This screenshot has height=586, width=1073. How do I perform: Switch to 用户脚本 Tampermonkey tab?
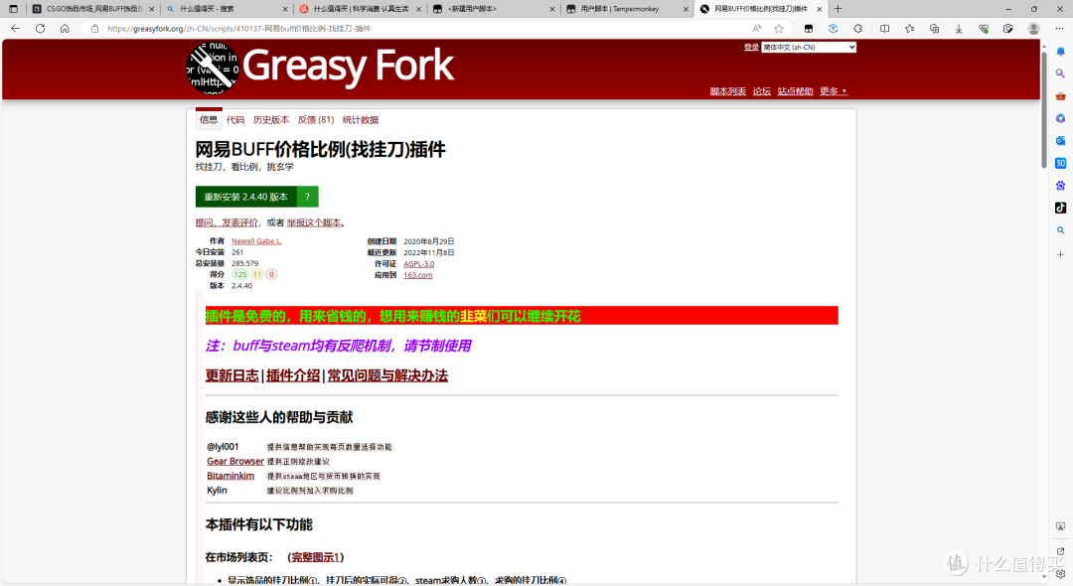point(626,9)
